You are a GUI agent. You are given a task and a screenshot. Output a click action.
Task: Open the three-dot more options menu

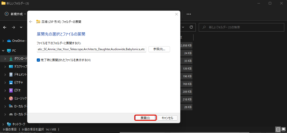[x=189, y=14]
